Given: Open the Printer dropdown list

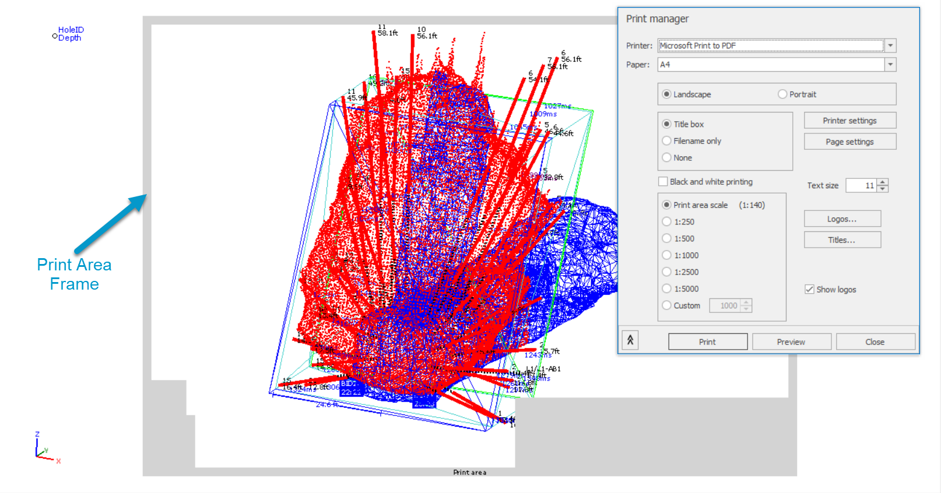Looking at the screenshot, I should [890, 45].
